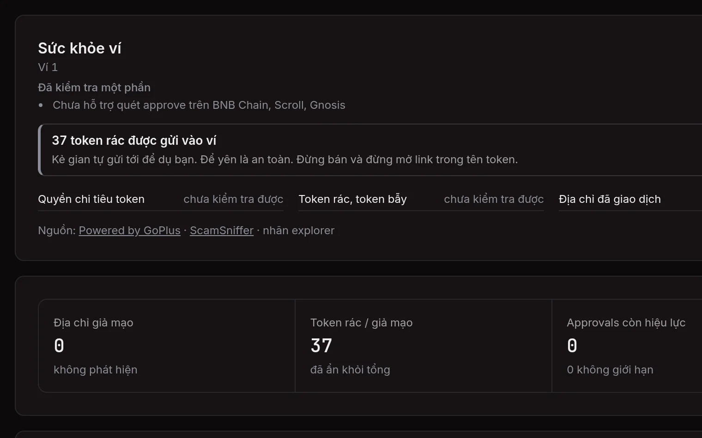
Task: Select the 'Ví 1' wallet label
Action: (48, 67)
